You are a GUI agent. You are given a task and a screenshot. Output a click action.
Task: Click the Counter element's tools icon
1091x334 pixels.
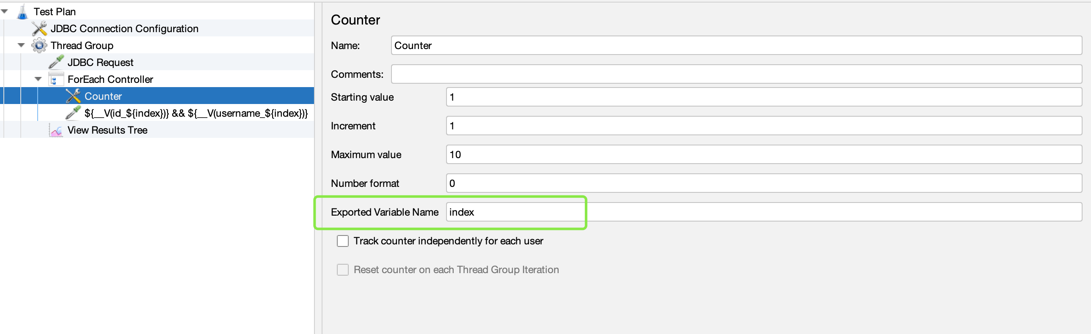pos(73,96)
